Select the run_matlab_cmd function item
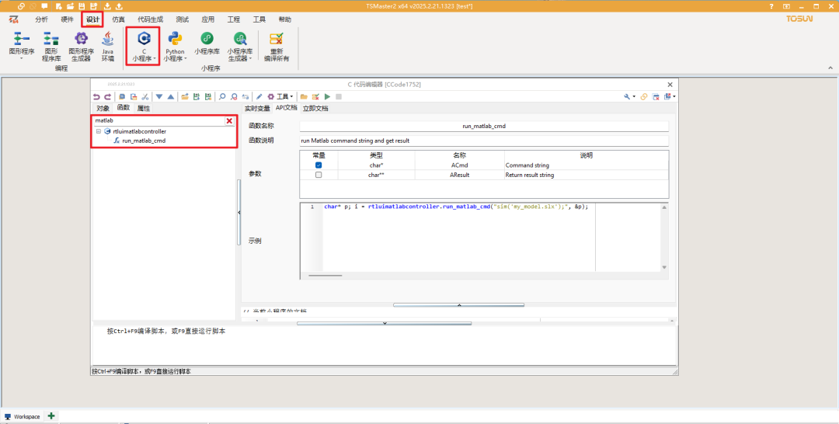This screenshot has height=424, width=839. tap(144, 141)
